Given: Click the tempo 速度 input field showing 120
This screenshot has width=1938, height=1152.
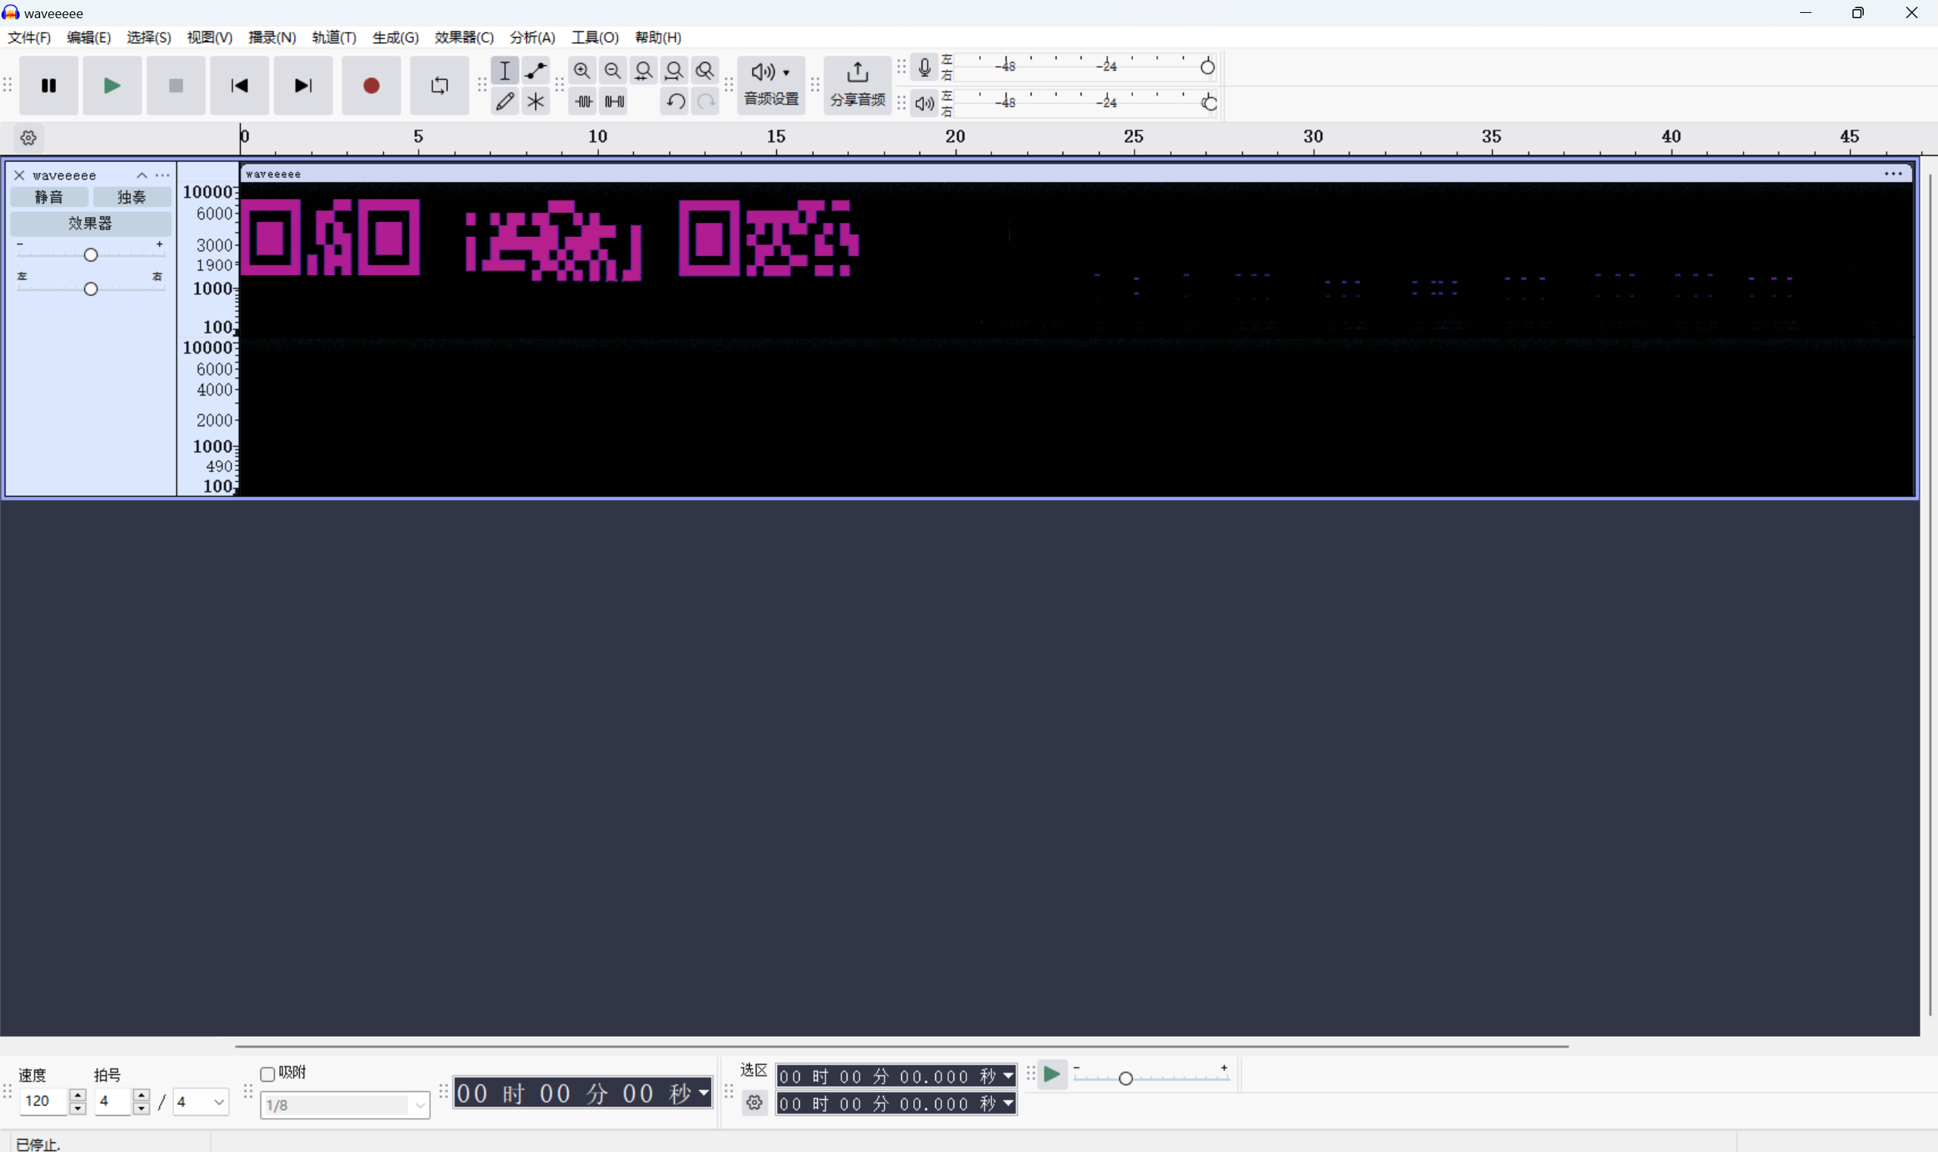Looking at the screenshot, I should pos(44,1100).
